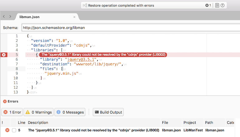Sort errors by the Description column header
Image resolution: width=240 pixels, height=137 pixels.
[38, 123]
